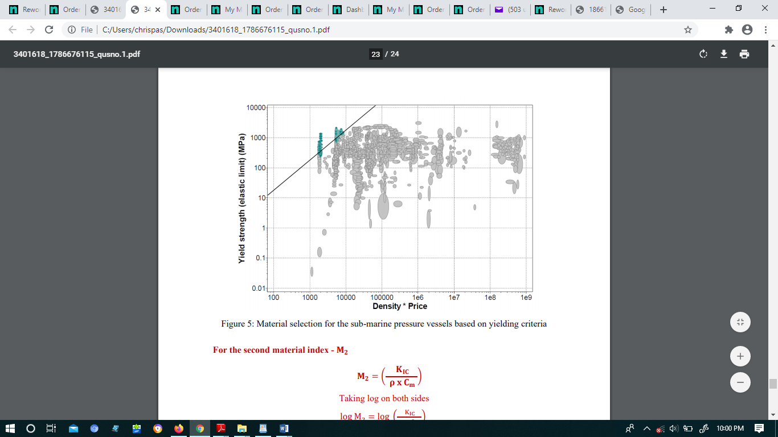
Task: Print the PDF document
Action: pyautogui.click(x=744, y=54)
